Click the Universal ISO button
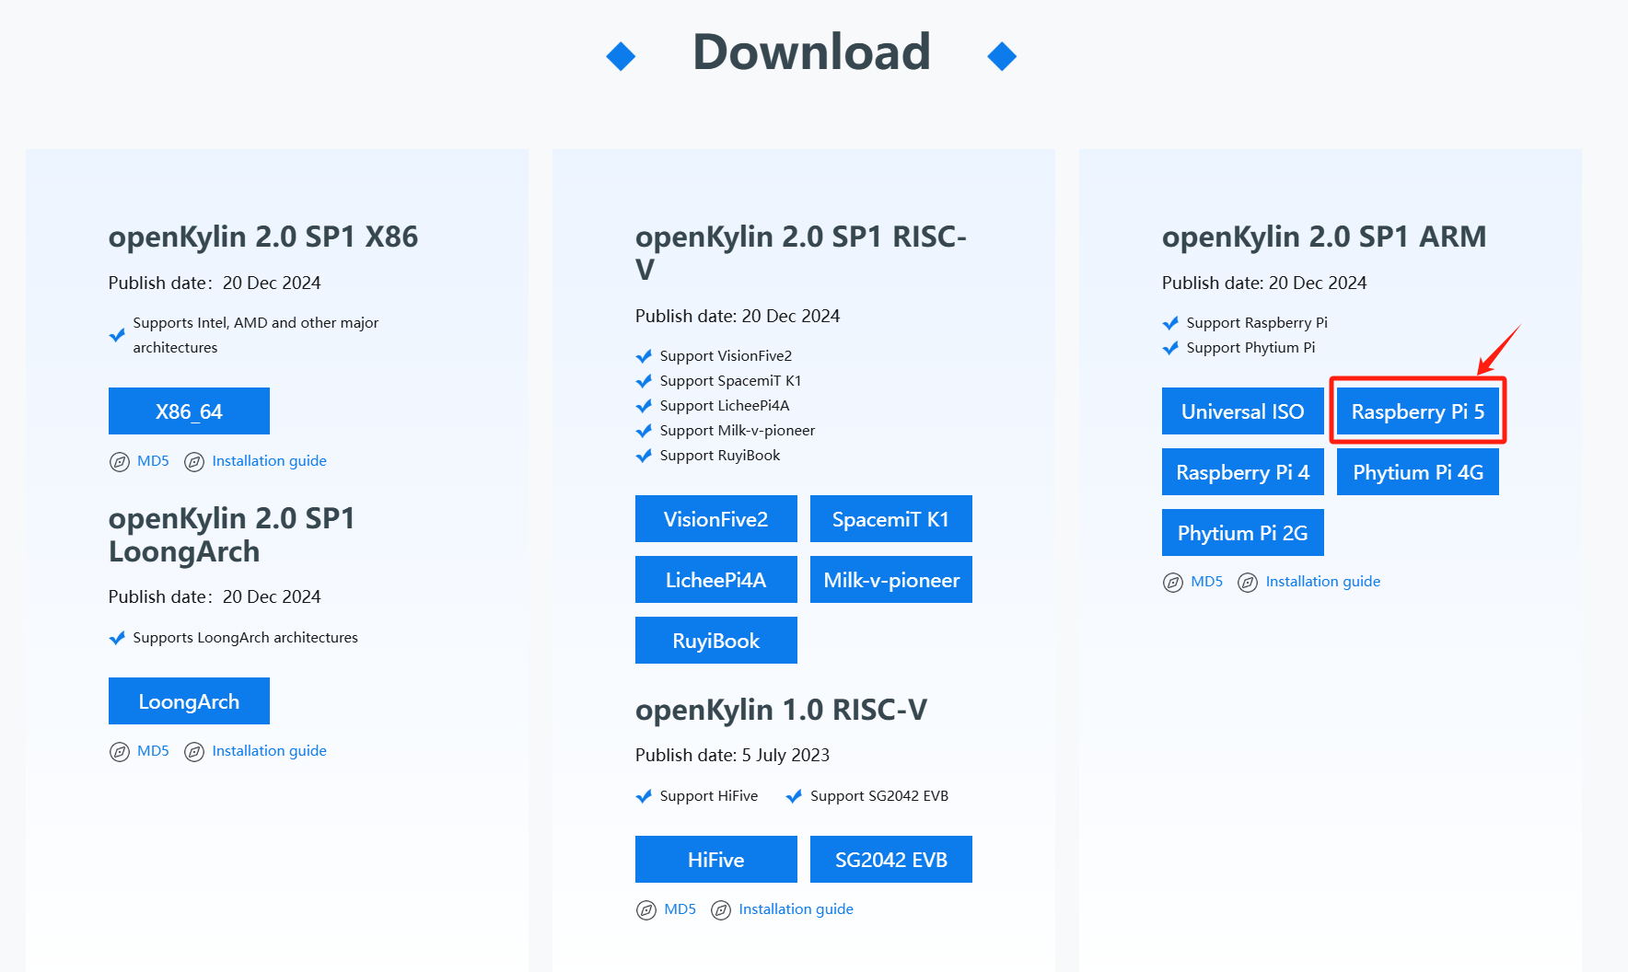This screenshot has width=1628, height=972. pyautogui.click(x=1242, y=411)
